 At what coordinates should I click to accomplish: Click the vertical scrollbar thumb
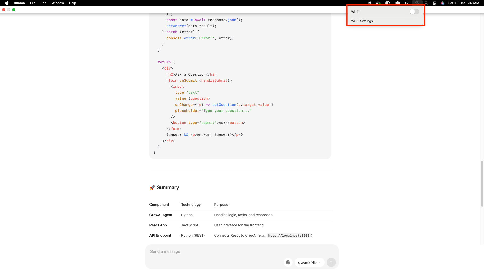[x=482, y=183]
